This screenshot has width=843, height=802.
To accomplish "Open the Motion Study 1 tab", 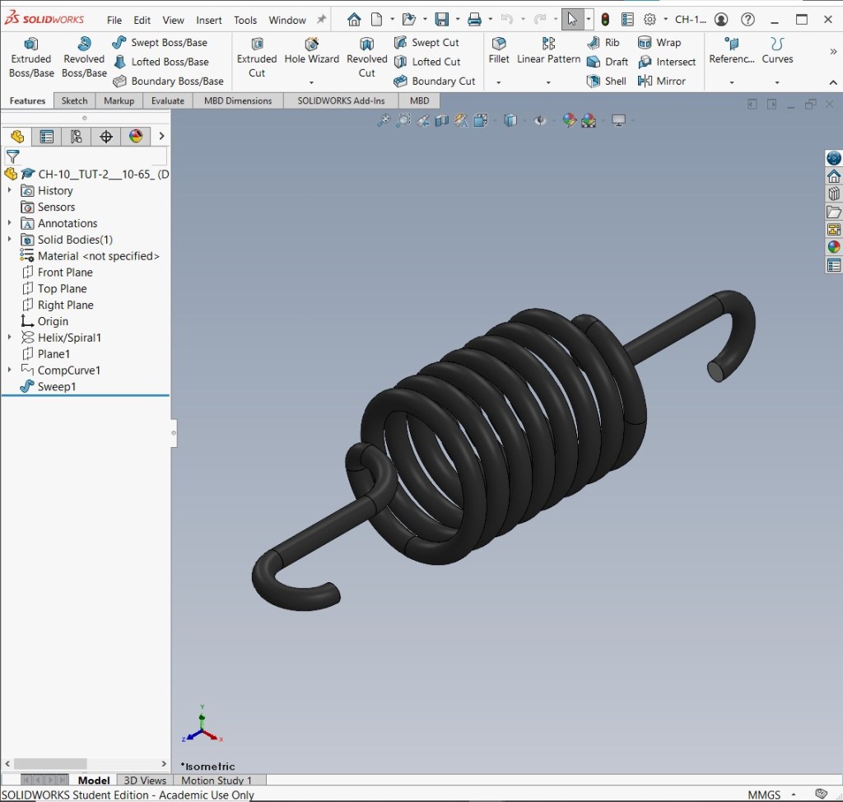I will [217, 780].
